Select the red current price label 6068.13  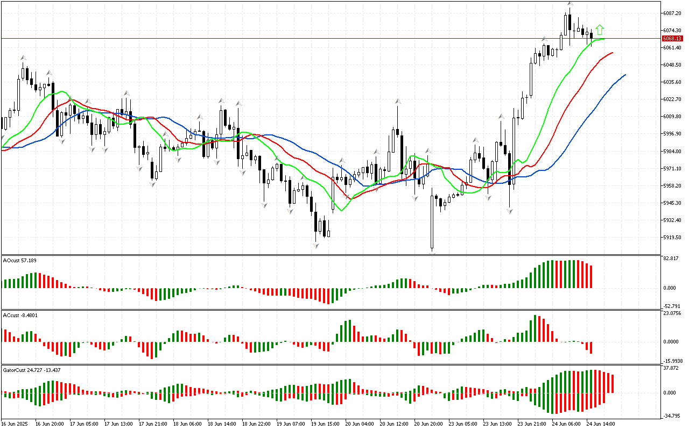[672, 39]
